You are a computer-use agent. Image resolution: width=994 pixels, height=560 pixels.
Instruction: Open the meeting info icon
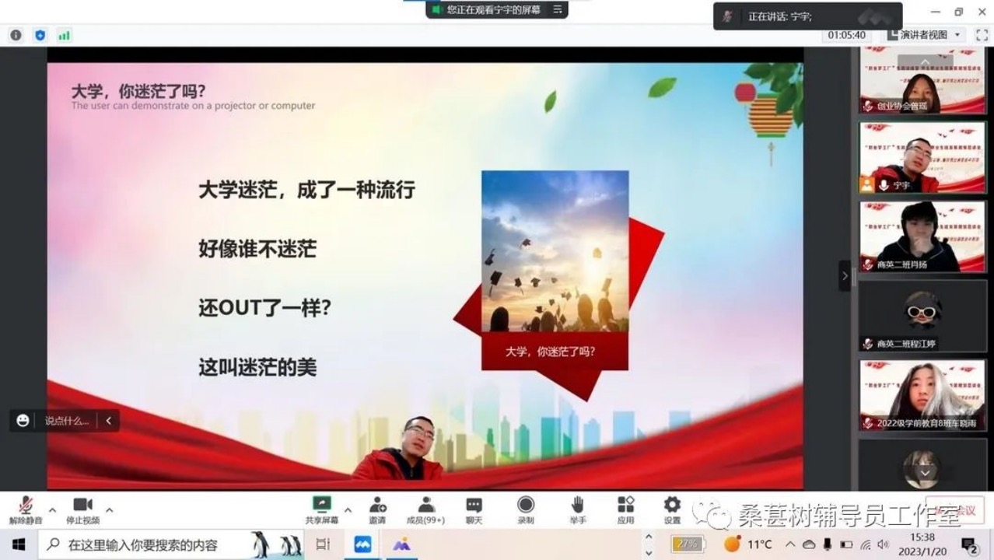tap(16, 35)
